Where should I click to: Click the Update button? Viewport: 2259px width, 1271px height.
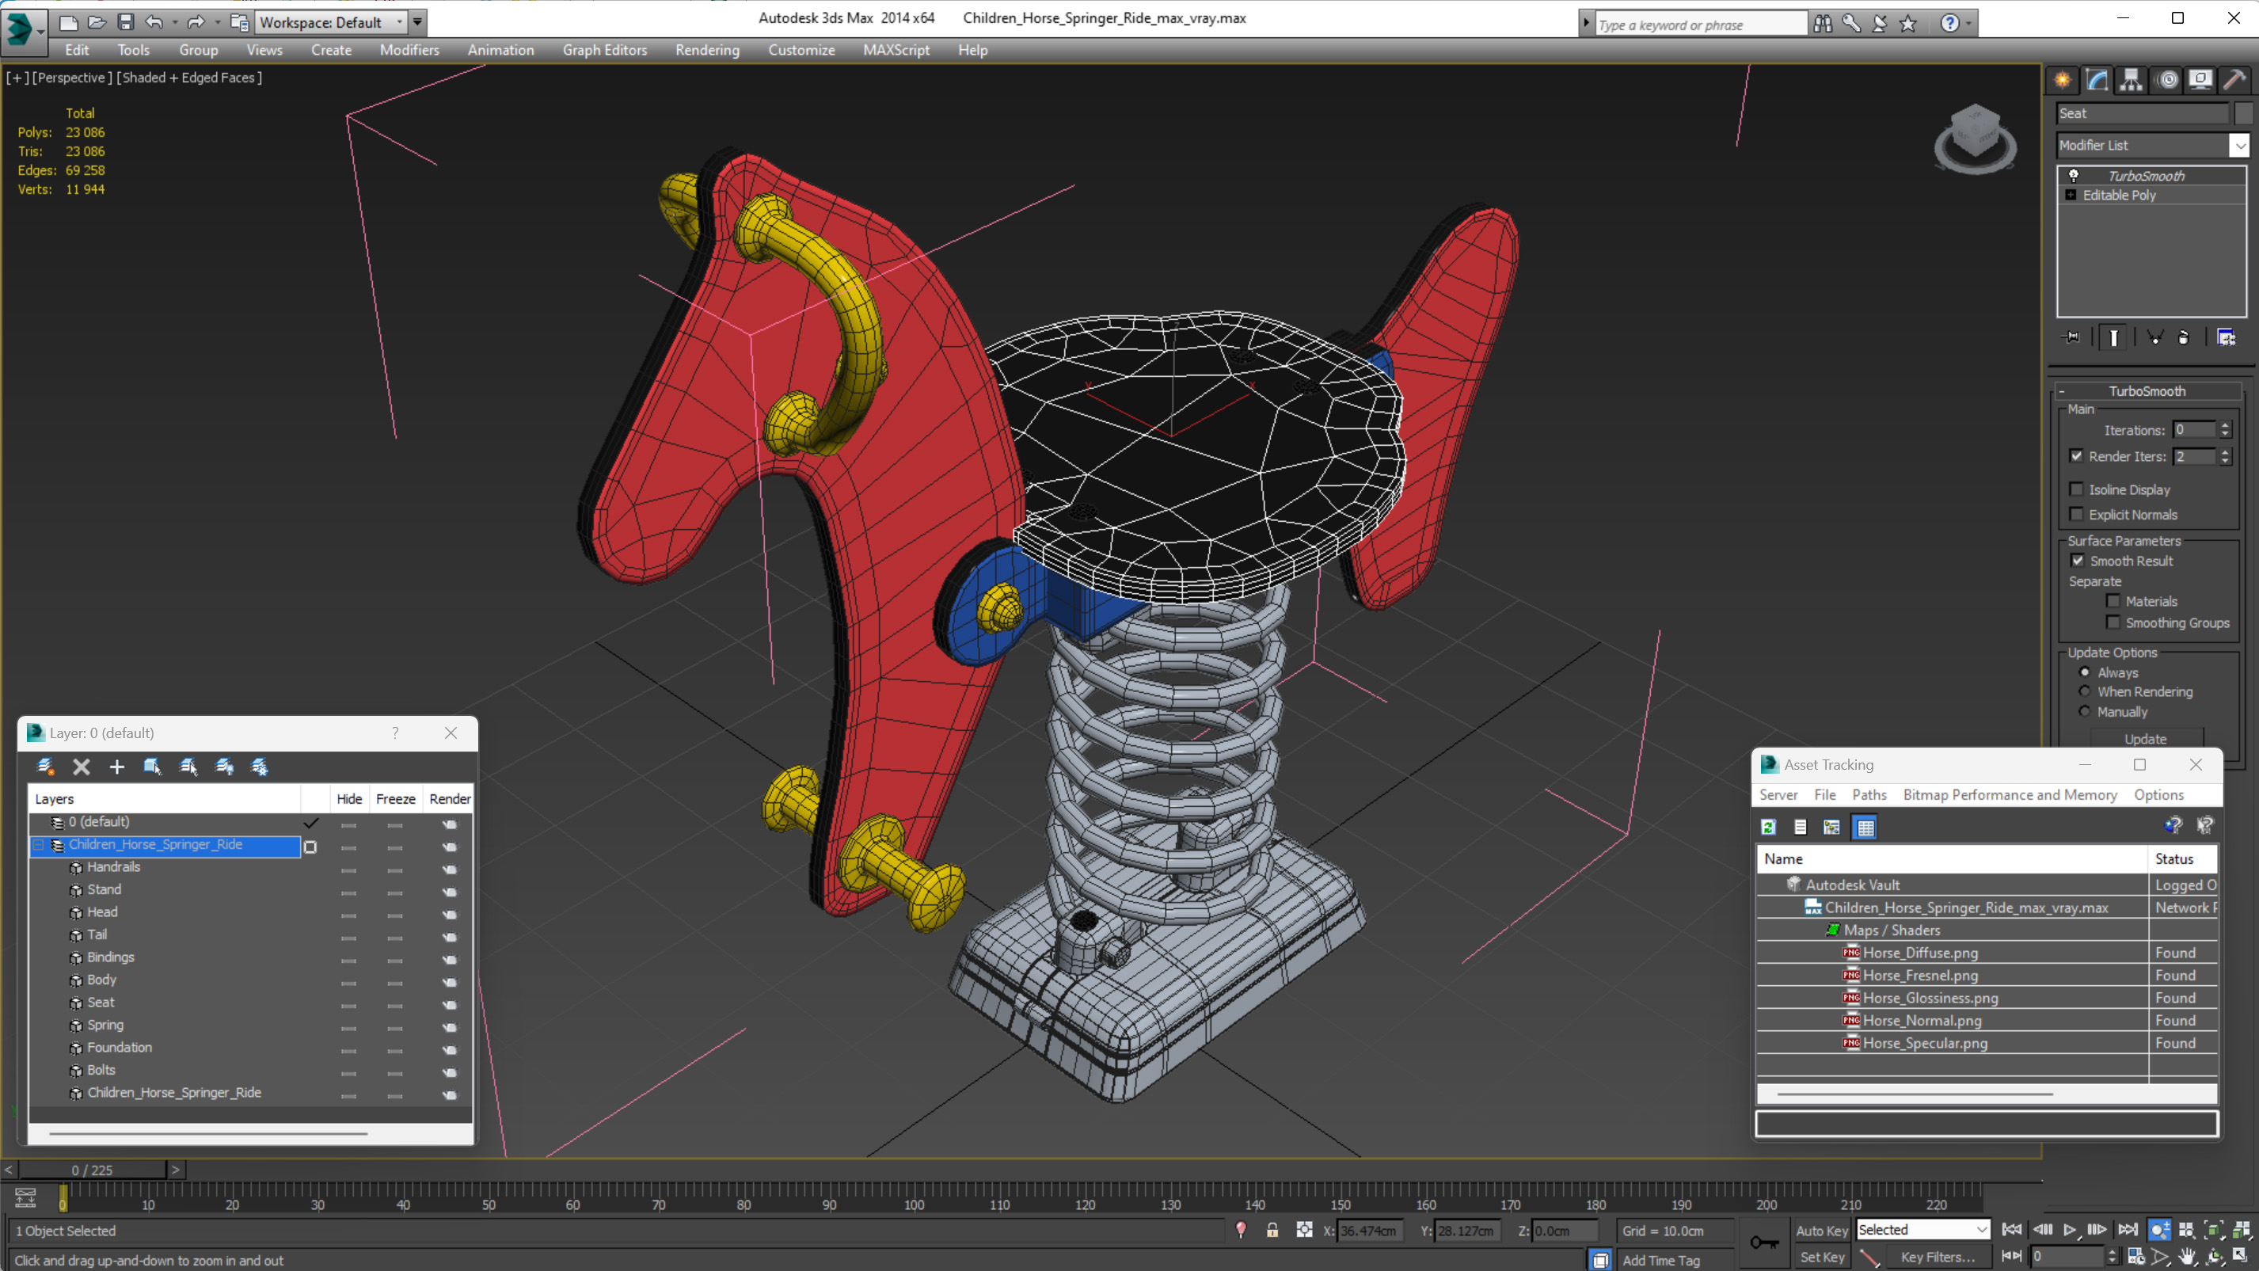[x=2145, y=739]
